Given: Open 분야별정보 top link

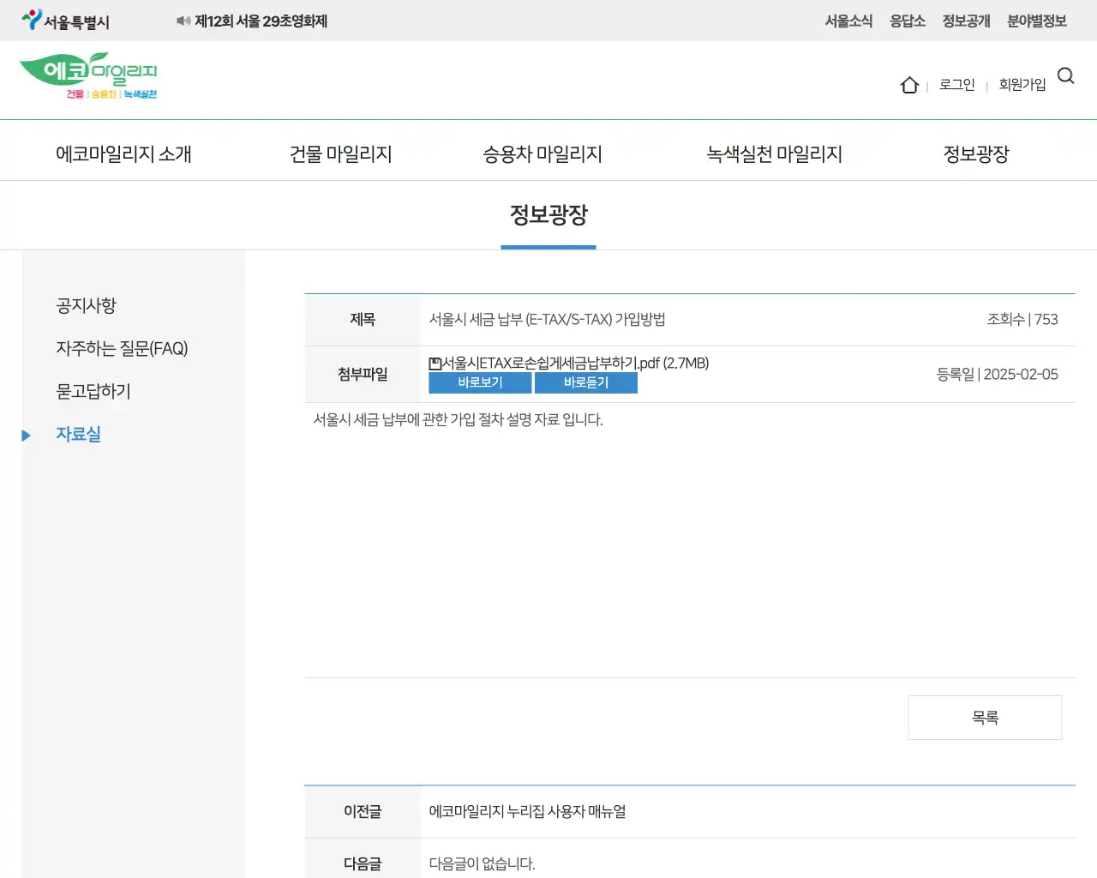Looking at the screenshot, I should (1037, 21).
